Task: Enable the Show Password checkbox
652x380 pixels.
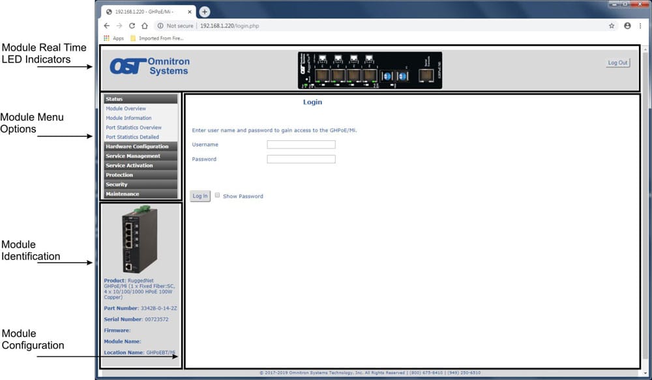Action: point(218,195)
